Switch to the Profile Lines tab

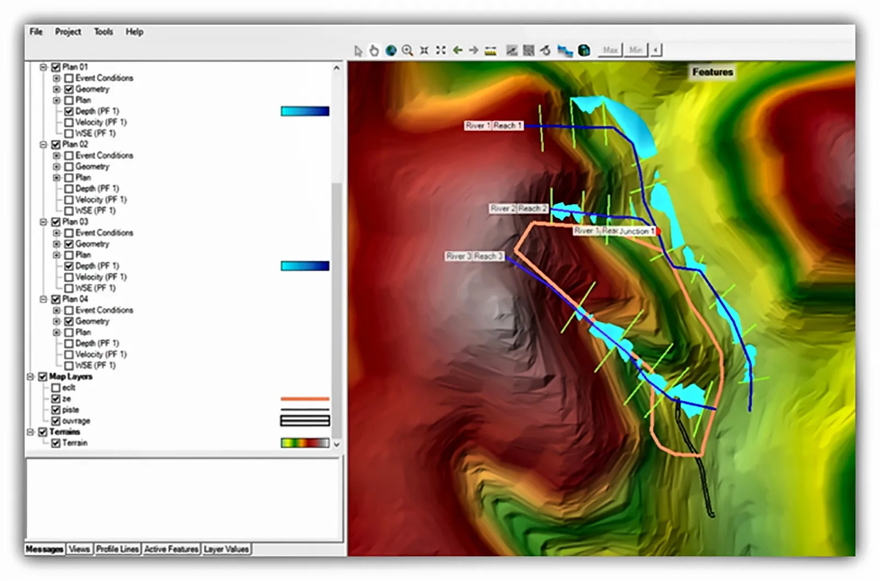point(117,549)
